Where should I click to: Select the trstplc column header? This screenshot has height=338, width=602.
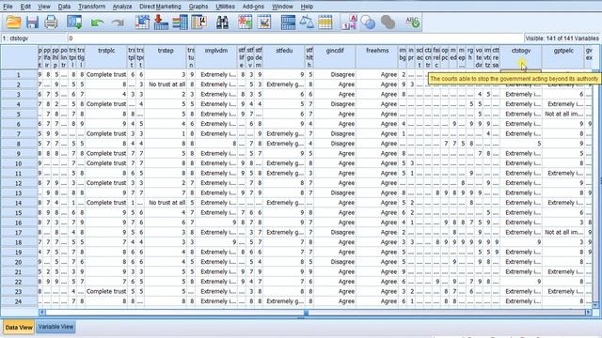coord(106,57)
